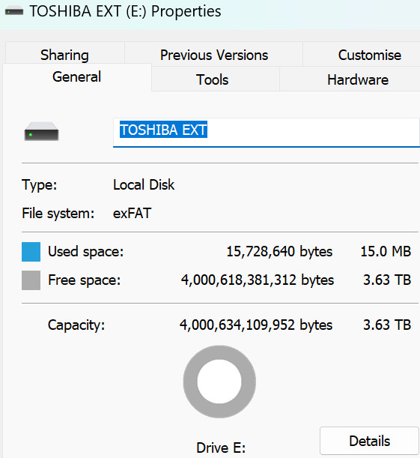The width and height of the screenshot is (420, 458).
Task: Click the Free space bytes value
Action: 258,280
